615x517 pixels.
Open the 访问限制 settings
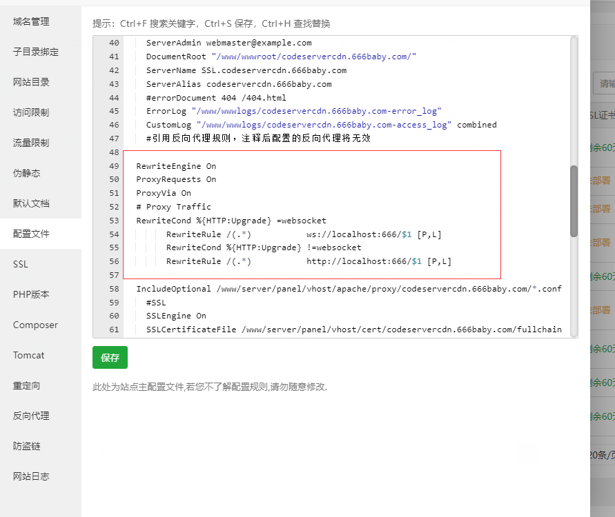pyautogui.click(x=32, y=112)
